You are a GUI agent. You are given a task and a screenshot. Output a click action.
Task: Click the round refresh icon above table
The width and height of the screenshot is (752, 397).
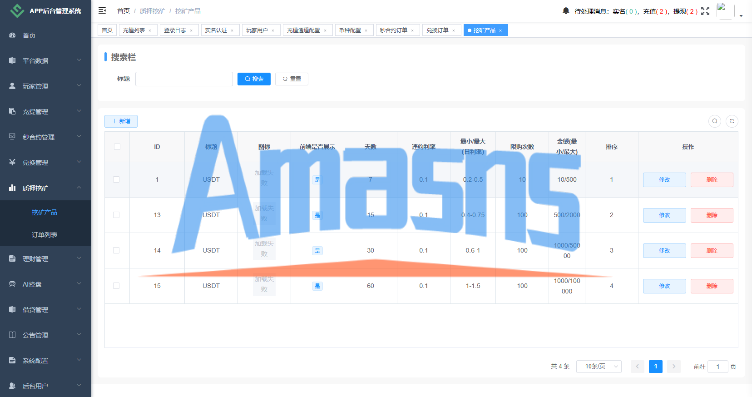pos(732,121)
